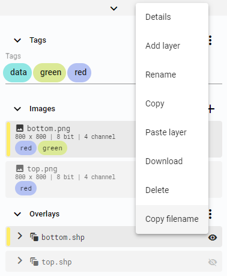Click Copy in the context menu
227x276 pixels.
[x=172, y=103]
